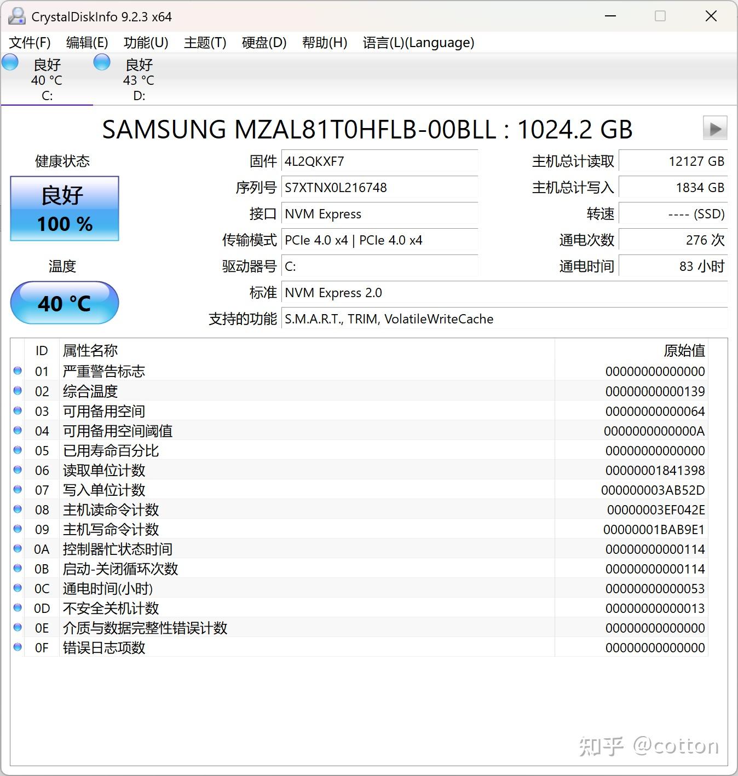Image resolution: width=738 pixels, height=776 pixels.
Task: Click status dot for attribute 02 综合温度
Action: (18, 391)
